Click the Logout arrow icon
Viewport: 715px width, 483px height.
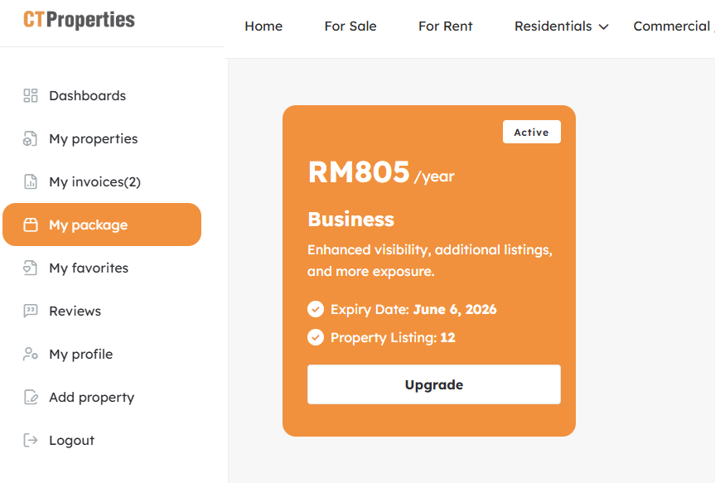point(31,440)
